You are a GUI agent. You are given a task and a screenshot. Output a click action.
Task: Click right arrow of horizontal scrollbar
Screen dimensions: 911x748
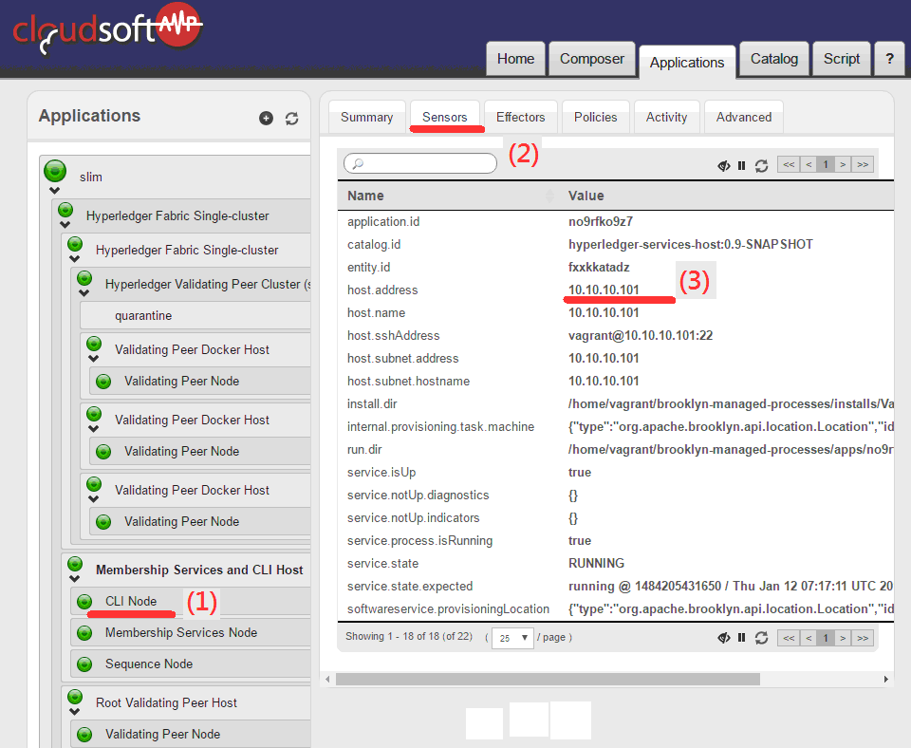pos(886,679)
